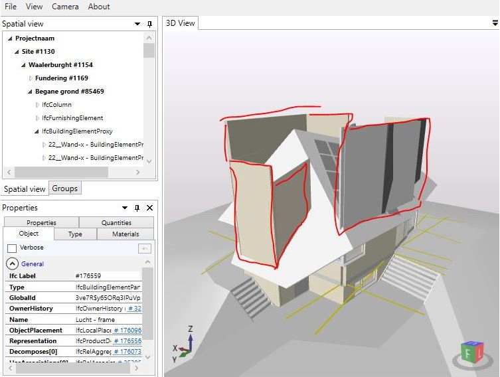Screen dimensions: 500x377
Task: Click the F face of navigation cube
Action: point(467,354)
